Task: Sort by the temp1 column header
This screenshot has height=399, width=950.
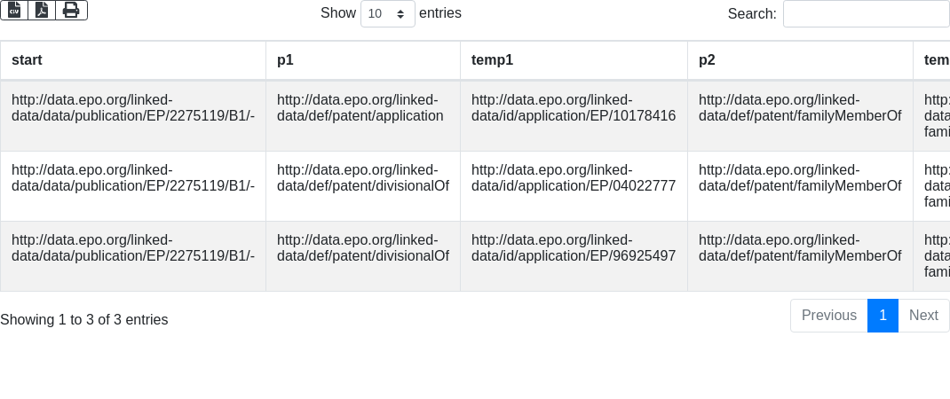Action: coord(492,60)
